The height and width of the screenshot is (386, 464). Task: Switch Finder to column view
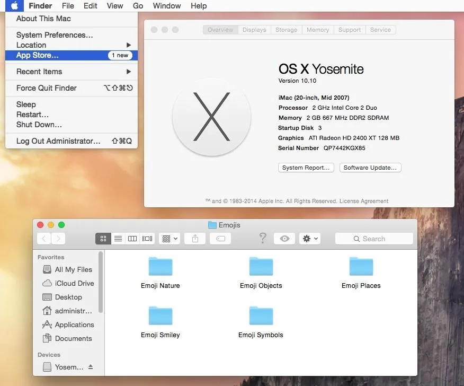click(132, 239)
